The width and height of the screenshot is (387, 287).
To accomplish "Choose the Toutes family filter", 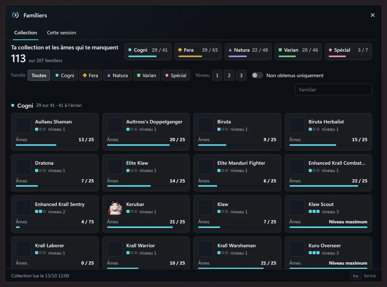I will click(39, 75).
